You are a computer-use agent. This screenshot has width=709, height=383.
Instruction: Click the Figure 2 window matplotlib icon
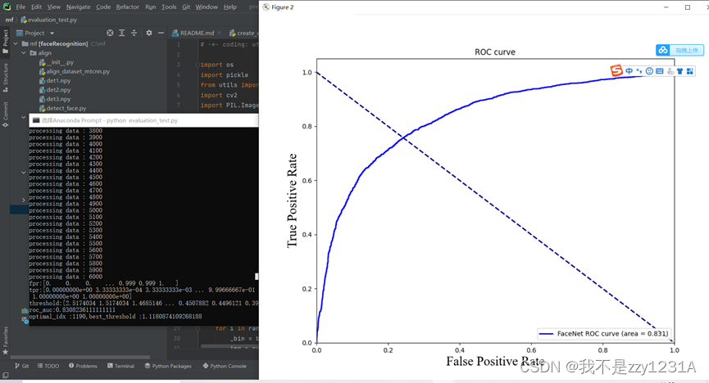point(266,7)
